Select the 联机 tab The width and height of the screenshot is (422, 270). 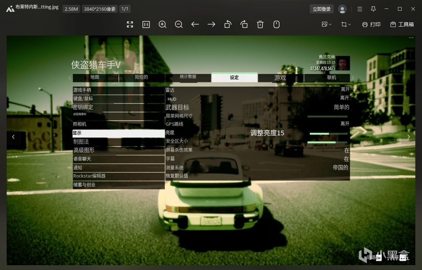(327, 77)
